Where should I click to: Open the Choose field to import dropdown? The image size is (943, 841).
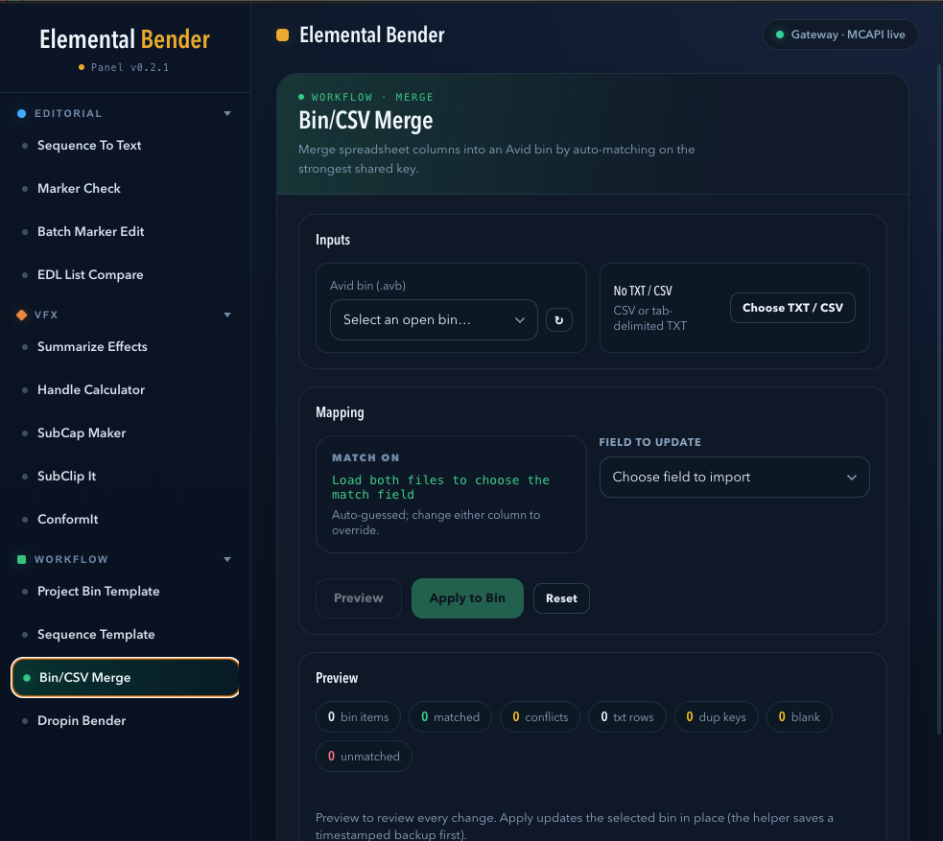click(734, 478)
